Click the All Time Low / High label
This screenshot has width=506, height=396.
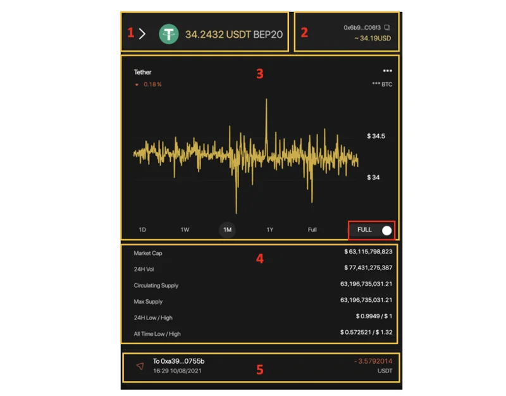(157, 334)
